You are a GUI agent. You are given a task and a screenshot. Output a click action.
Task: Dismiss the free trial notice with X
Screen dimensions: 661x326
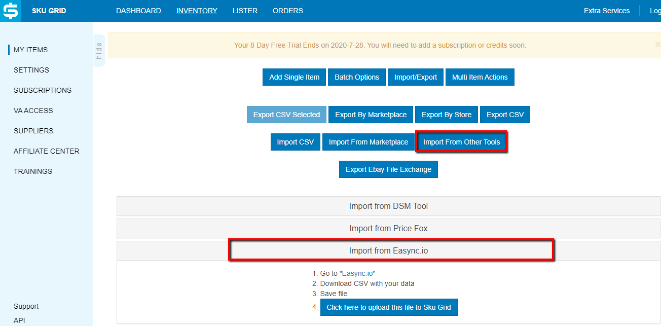pyautogui.click(x=657, y=45)
